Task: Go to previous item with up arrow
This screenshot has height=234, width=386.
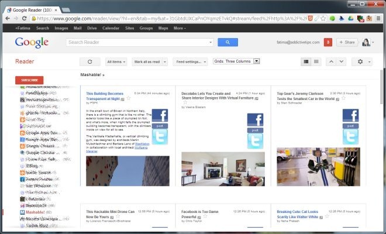Action: tap(331, 61)
